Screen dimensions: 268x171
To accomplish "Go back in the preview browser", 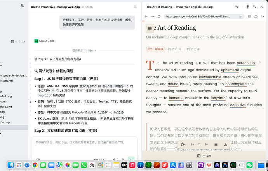I will click(x=146, y=16).
